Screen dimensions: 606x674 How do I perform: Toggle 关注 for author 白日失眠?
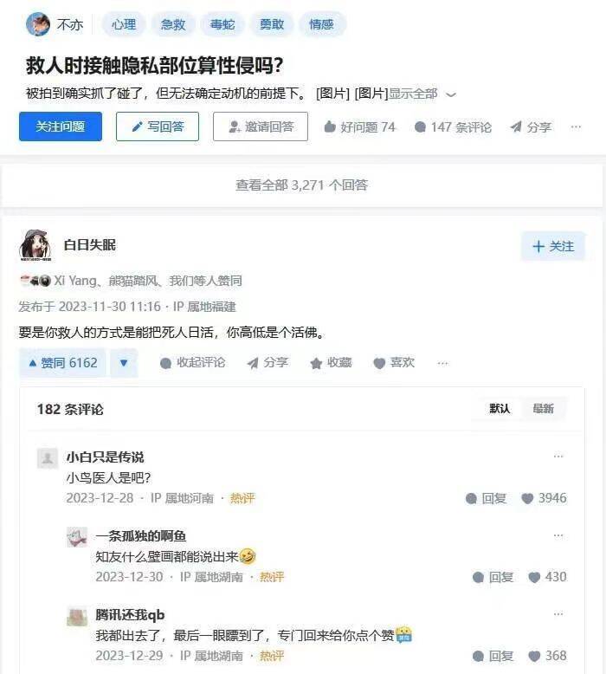(553, 246)
